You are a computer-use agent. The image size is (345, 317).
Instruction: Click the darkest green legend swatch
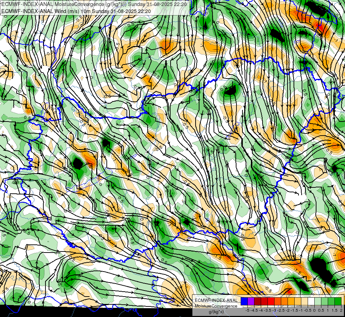(338, 302)
